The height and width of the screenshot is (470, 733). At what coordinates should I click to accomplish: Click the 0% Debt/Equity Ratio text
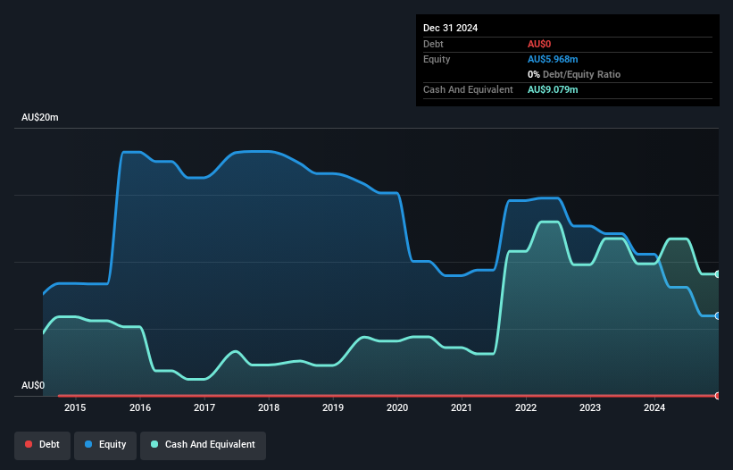(574, 74)
